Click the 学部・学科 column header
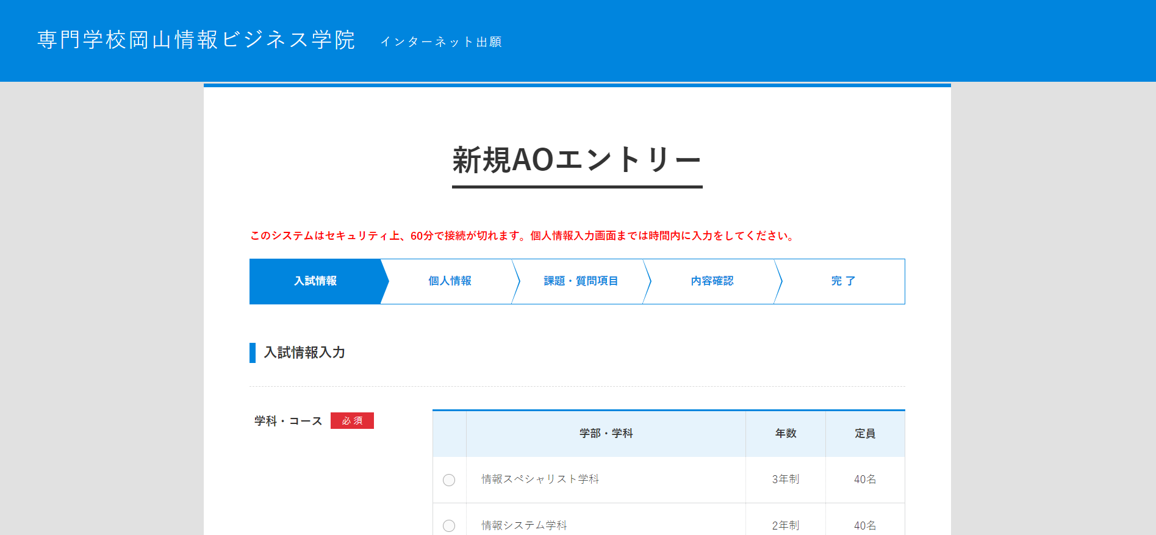 606,434
